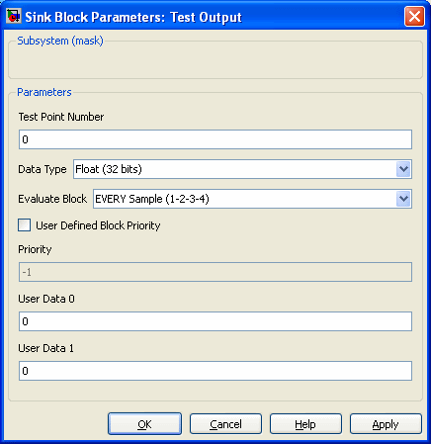
Task: Focus the User Data 0 input field
Action: [x=215, y=321]
